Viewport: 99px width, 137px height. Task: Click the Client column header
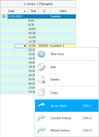63,11
